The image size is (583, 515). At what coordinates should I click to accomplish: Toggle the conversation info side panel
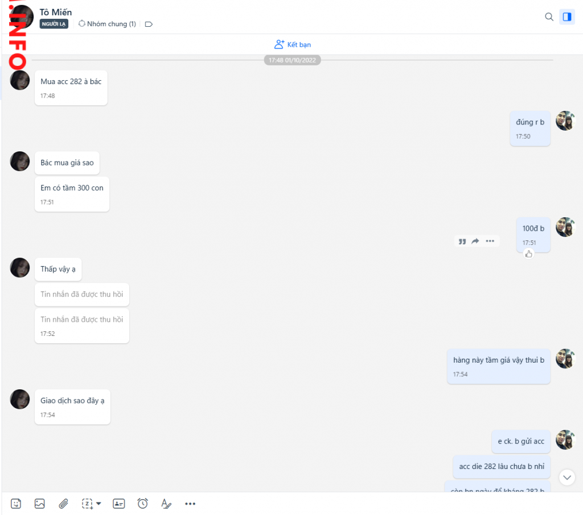pos(566,17)
